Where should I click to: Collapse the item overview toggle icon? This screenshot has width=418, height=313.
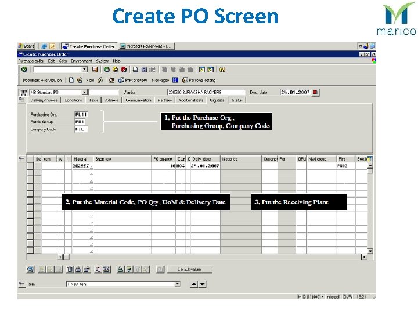point(22,159)
